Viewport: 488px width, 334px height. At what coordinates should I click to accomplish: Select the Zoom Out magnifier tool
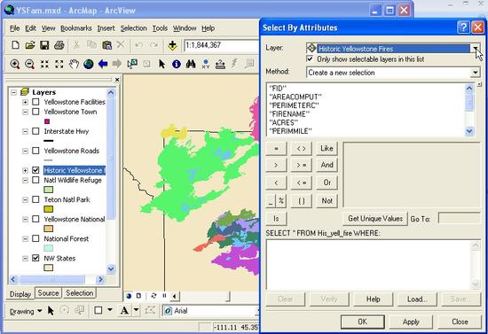tap(29, 64)
